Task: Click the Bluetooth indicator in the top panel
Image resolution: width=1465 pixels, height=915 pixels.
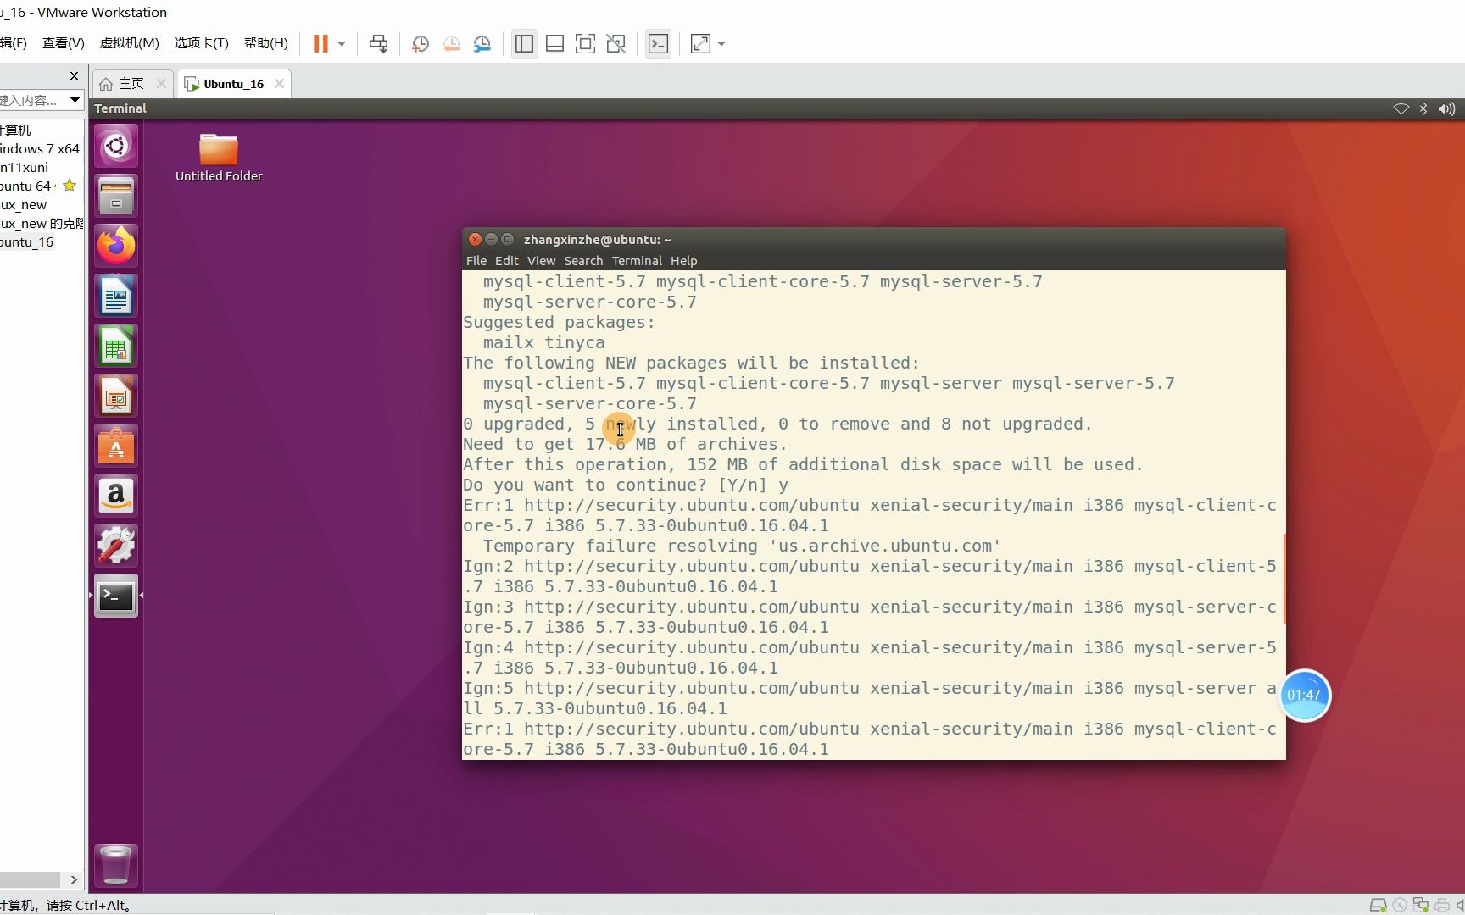Action: pyautogui.click(x=1423, y=108)
